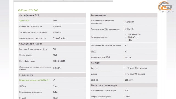
Task: Click 'Тактовая частота с ускорением' label
Action: pyautogui.click(x=33, y=32)
